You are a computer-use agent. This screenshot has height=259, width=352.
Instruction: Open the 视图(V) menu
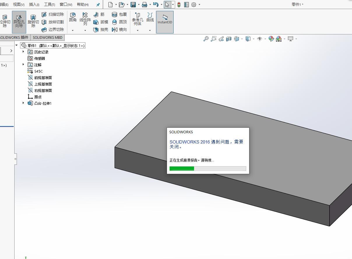pyautogui.click(x=19, y=4)
